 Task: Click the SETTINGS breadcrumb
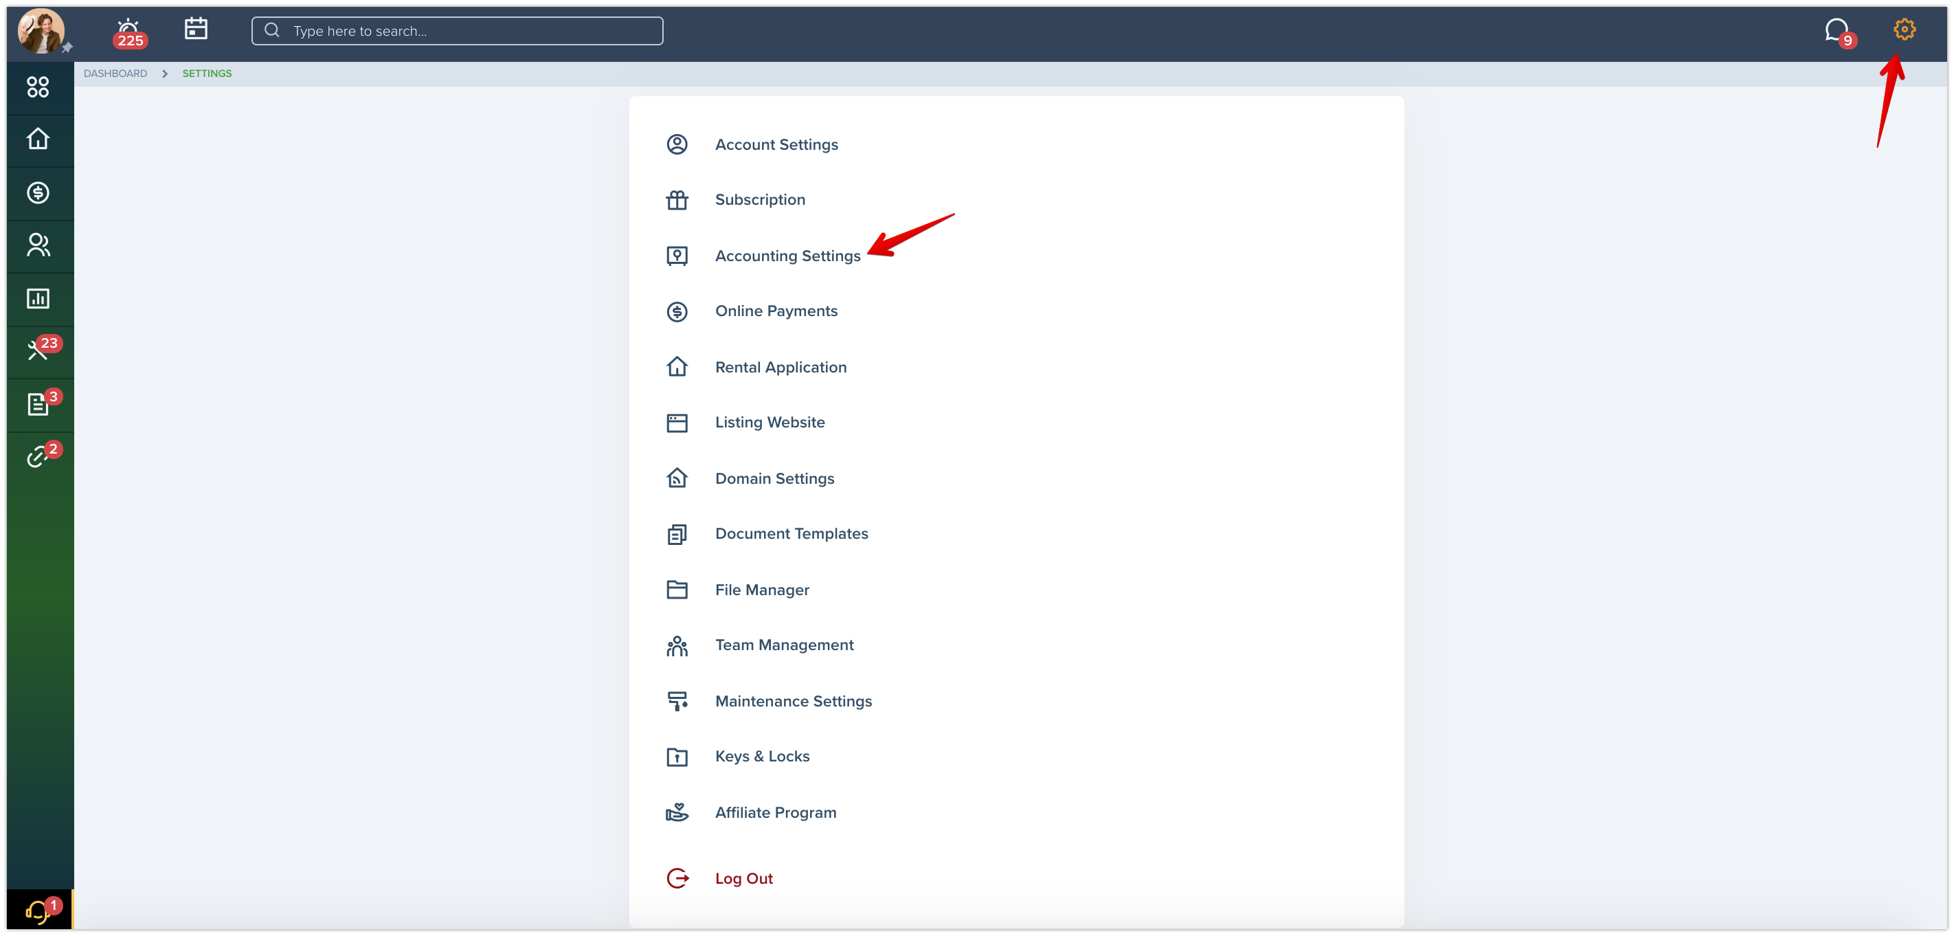(207, 74)
